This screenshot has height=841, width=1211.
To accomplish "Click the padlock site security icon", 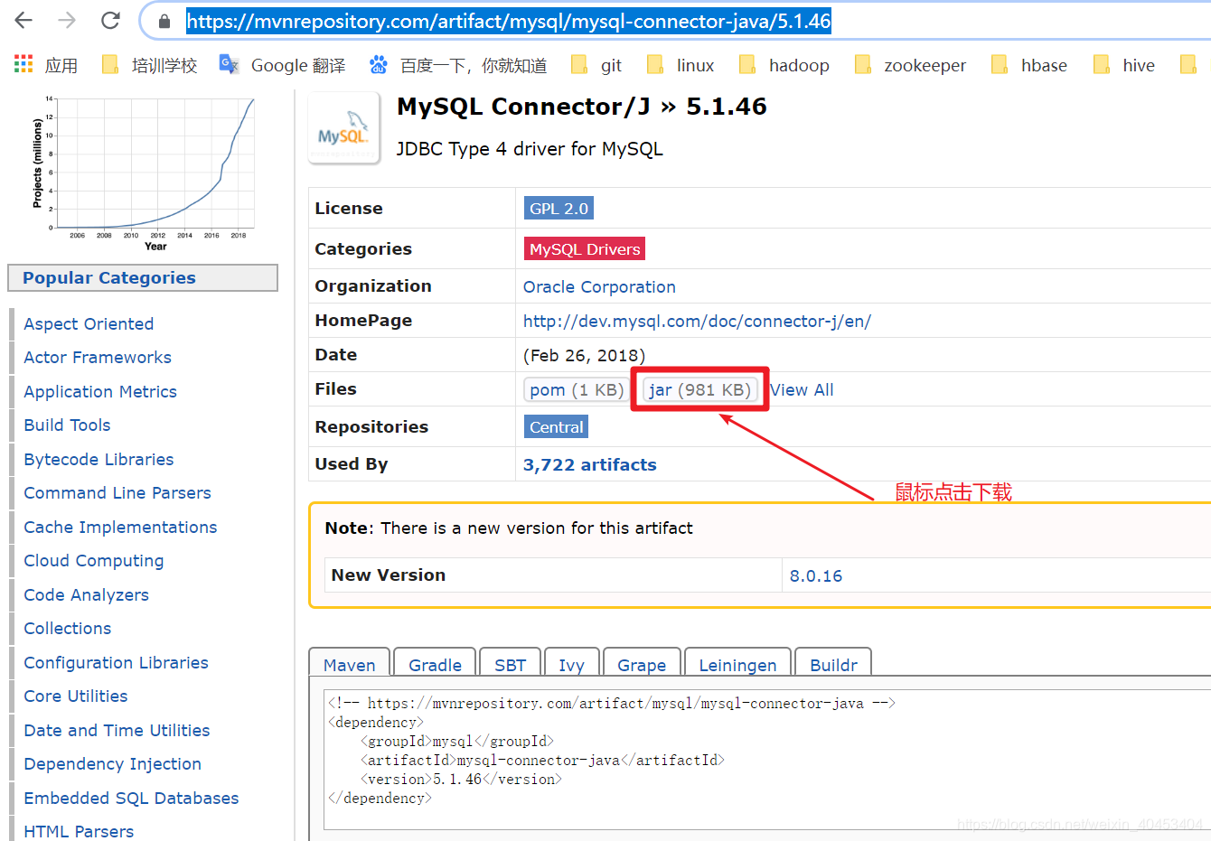I will click(x=164, y=22).
